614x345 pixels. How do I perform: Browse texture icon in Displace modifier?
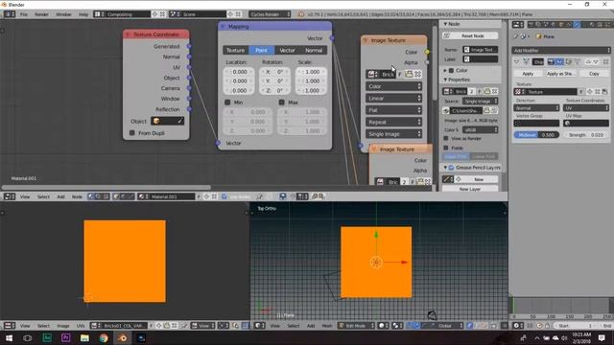point(520,92)
